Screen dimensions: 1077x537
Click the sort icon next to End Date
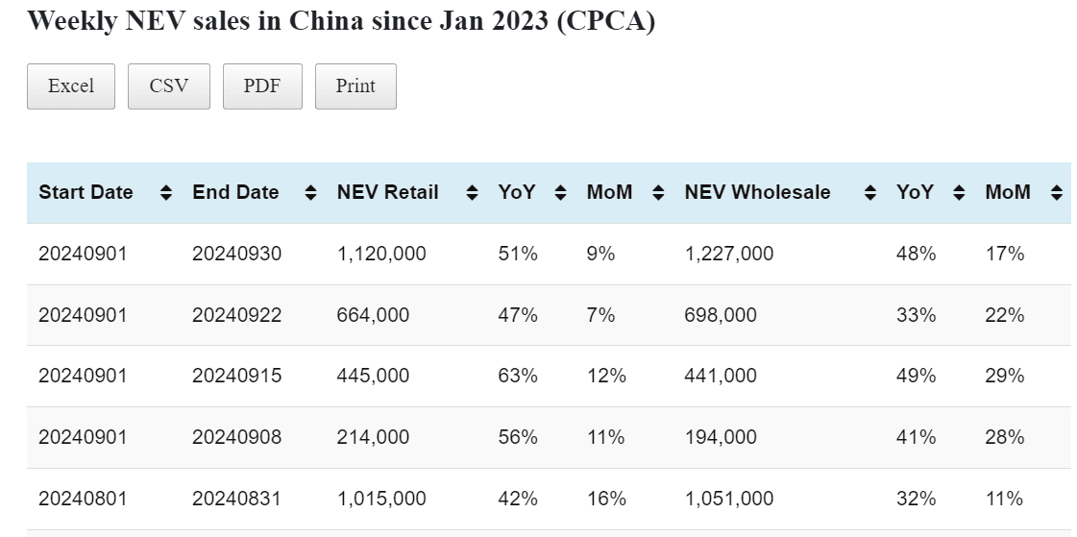tap(310, 193)
